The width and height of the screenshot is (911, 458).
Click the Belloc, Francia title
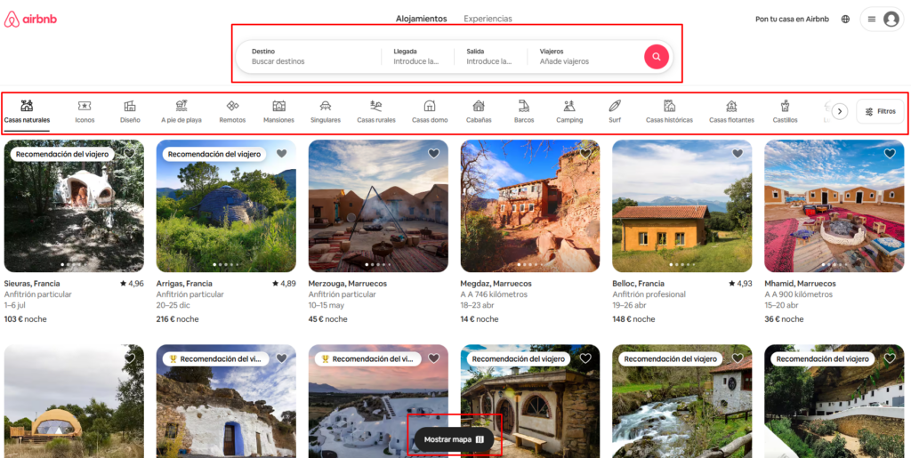click(639, 284)
